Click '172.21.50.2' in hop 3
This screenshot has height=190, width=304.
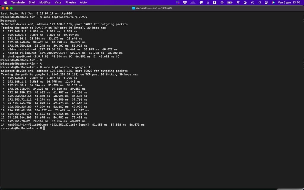point(17,85)
